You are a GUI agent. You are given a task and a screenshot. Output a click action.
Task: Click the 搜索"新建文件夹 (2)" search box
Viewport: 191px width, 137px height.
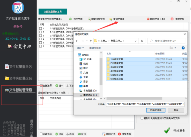click(166, 41)
